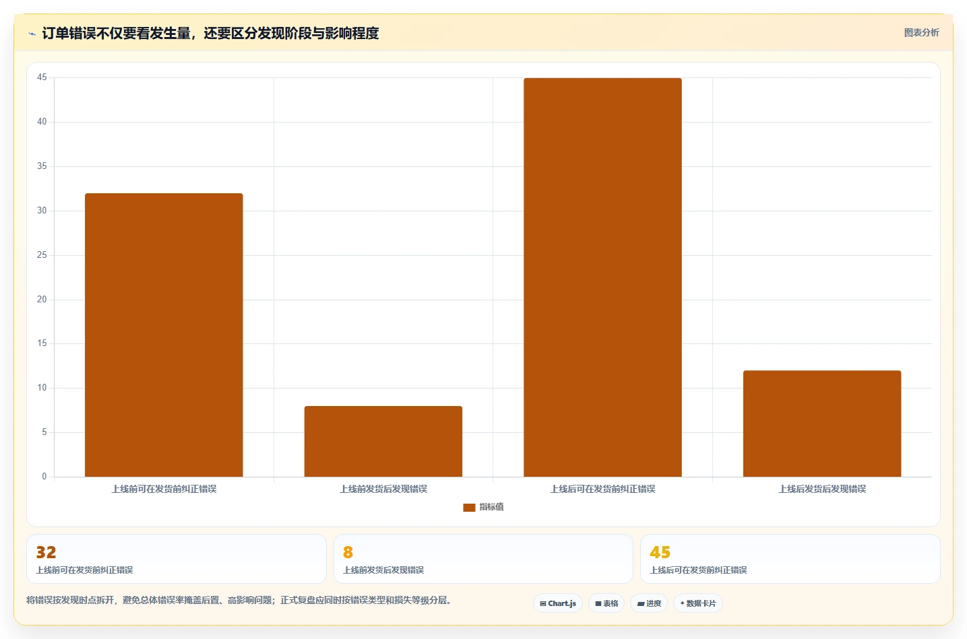
Task: Click the lightning icon beside the title
Action: [32, 34]
